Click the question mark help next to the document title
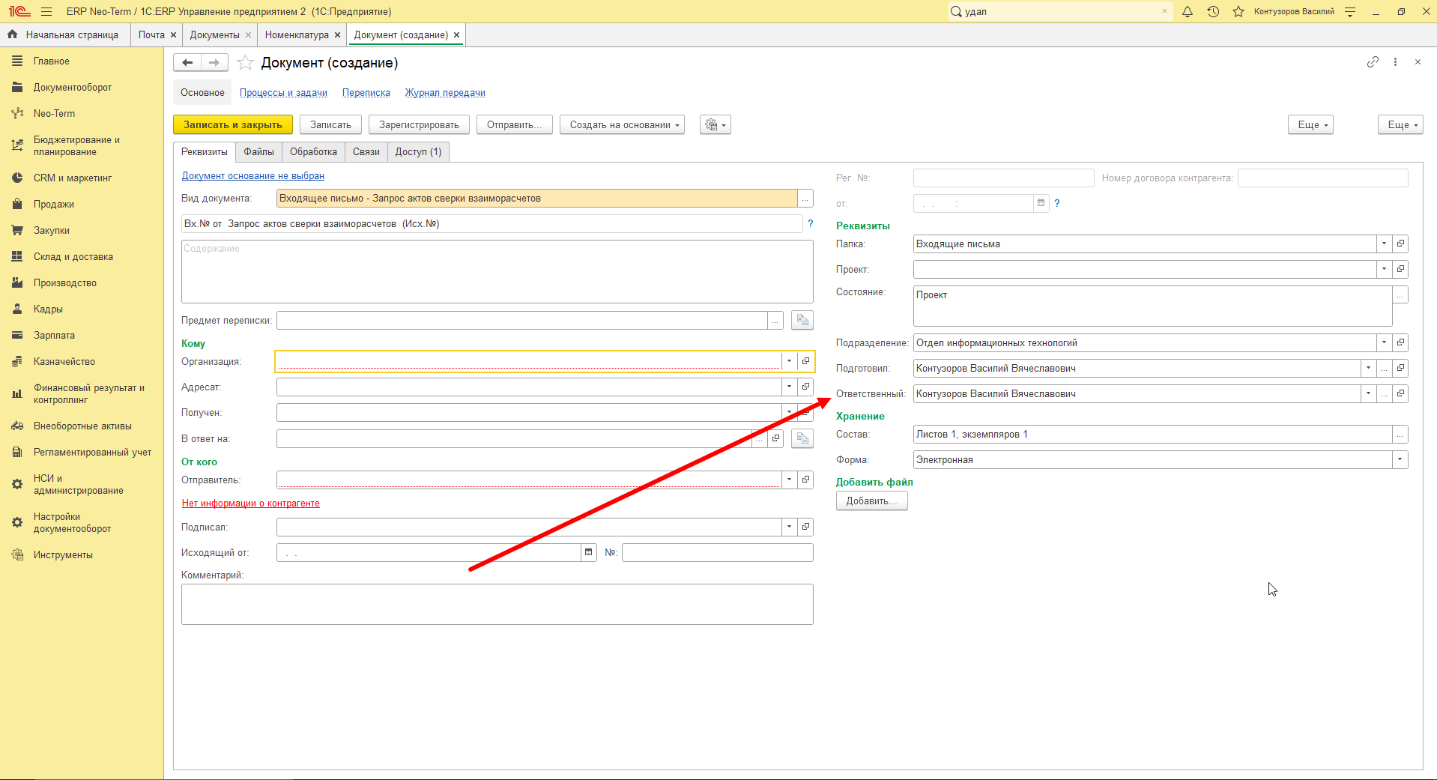The width and height of the screenshot is (1437, 780). 810,223
